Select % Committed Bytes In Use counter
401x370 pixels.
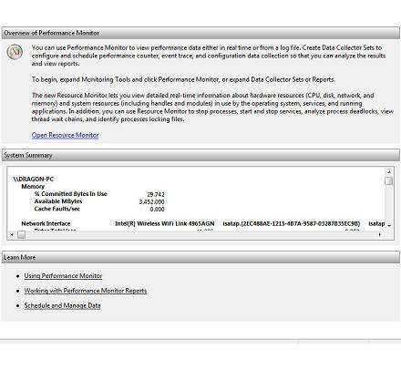click(70, 194)
